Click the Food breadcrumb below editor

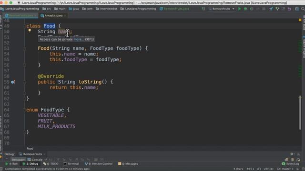[x=30, y=149]
